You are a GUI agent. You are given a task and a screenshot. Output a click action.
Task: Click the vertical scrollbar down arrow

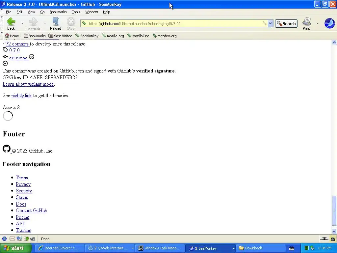[x=334, y=232]
